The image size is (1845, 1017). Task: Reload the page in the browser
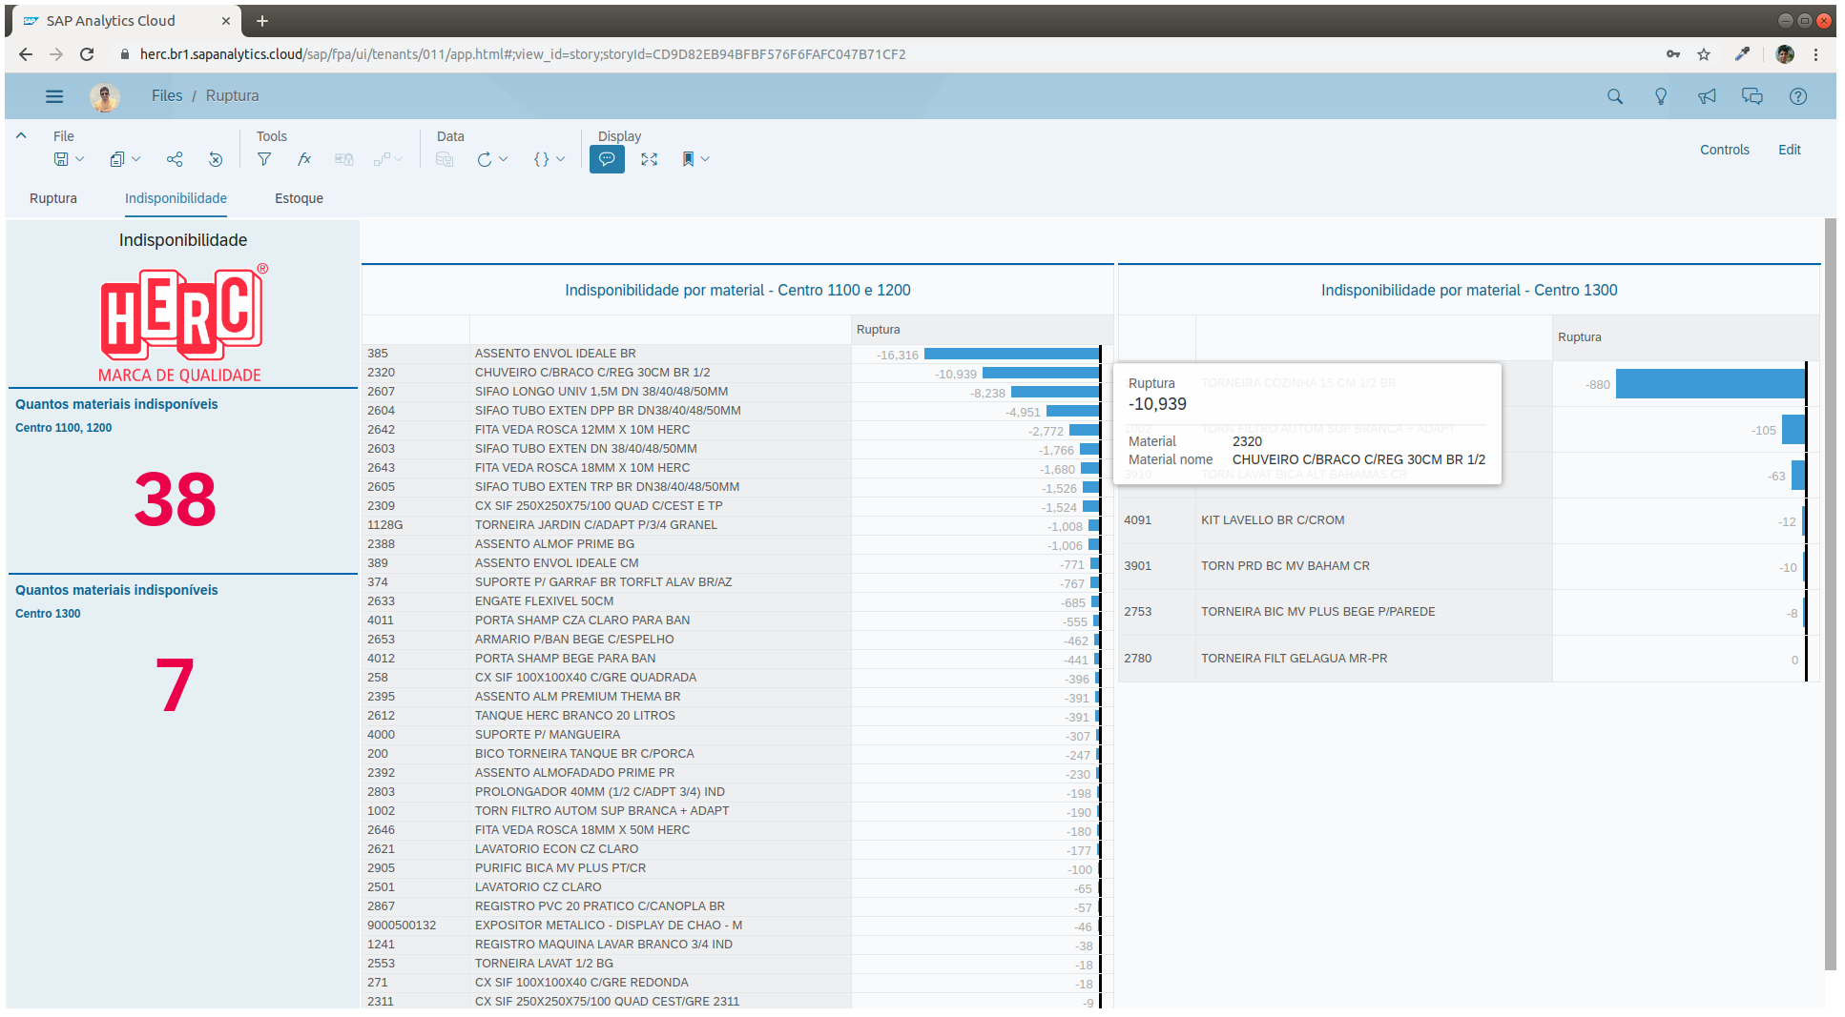point(87,54)
